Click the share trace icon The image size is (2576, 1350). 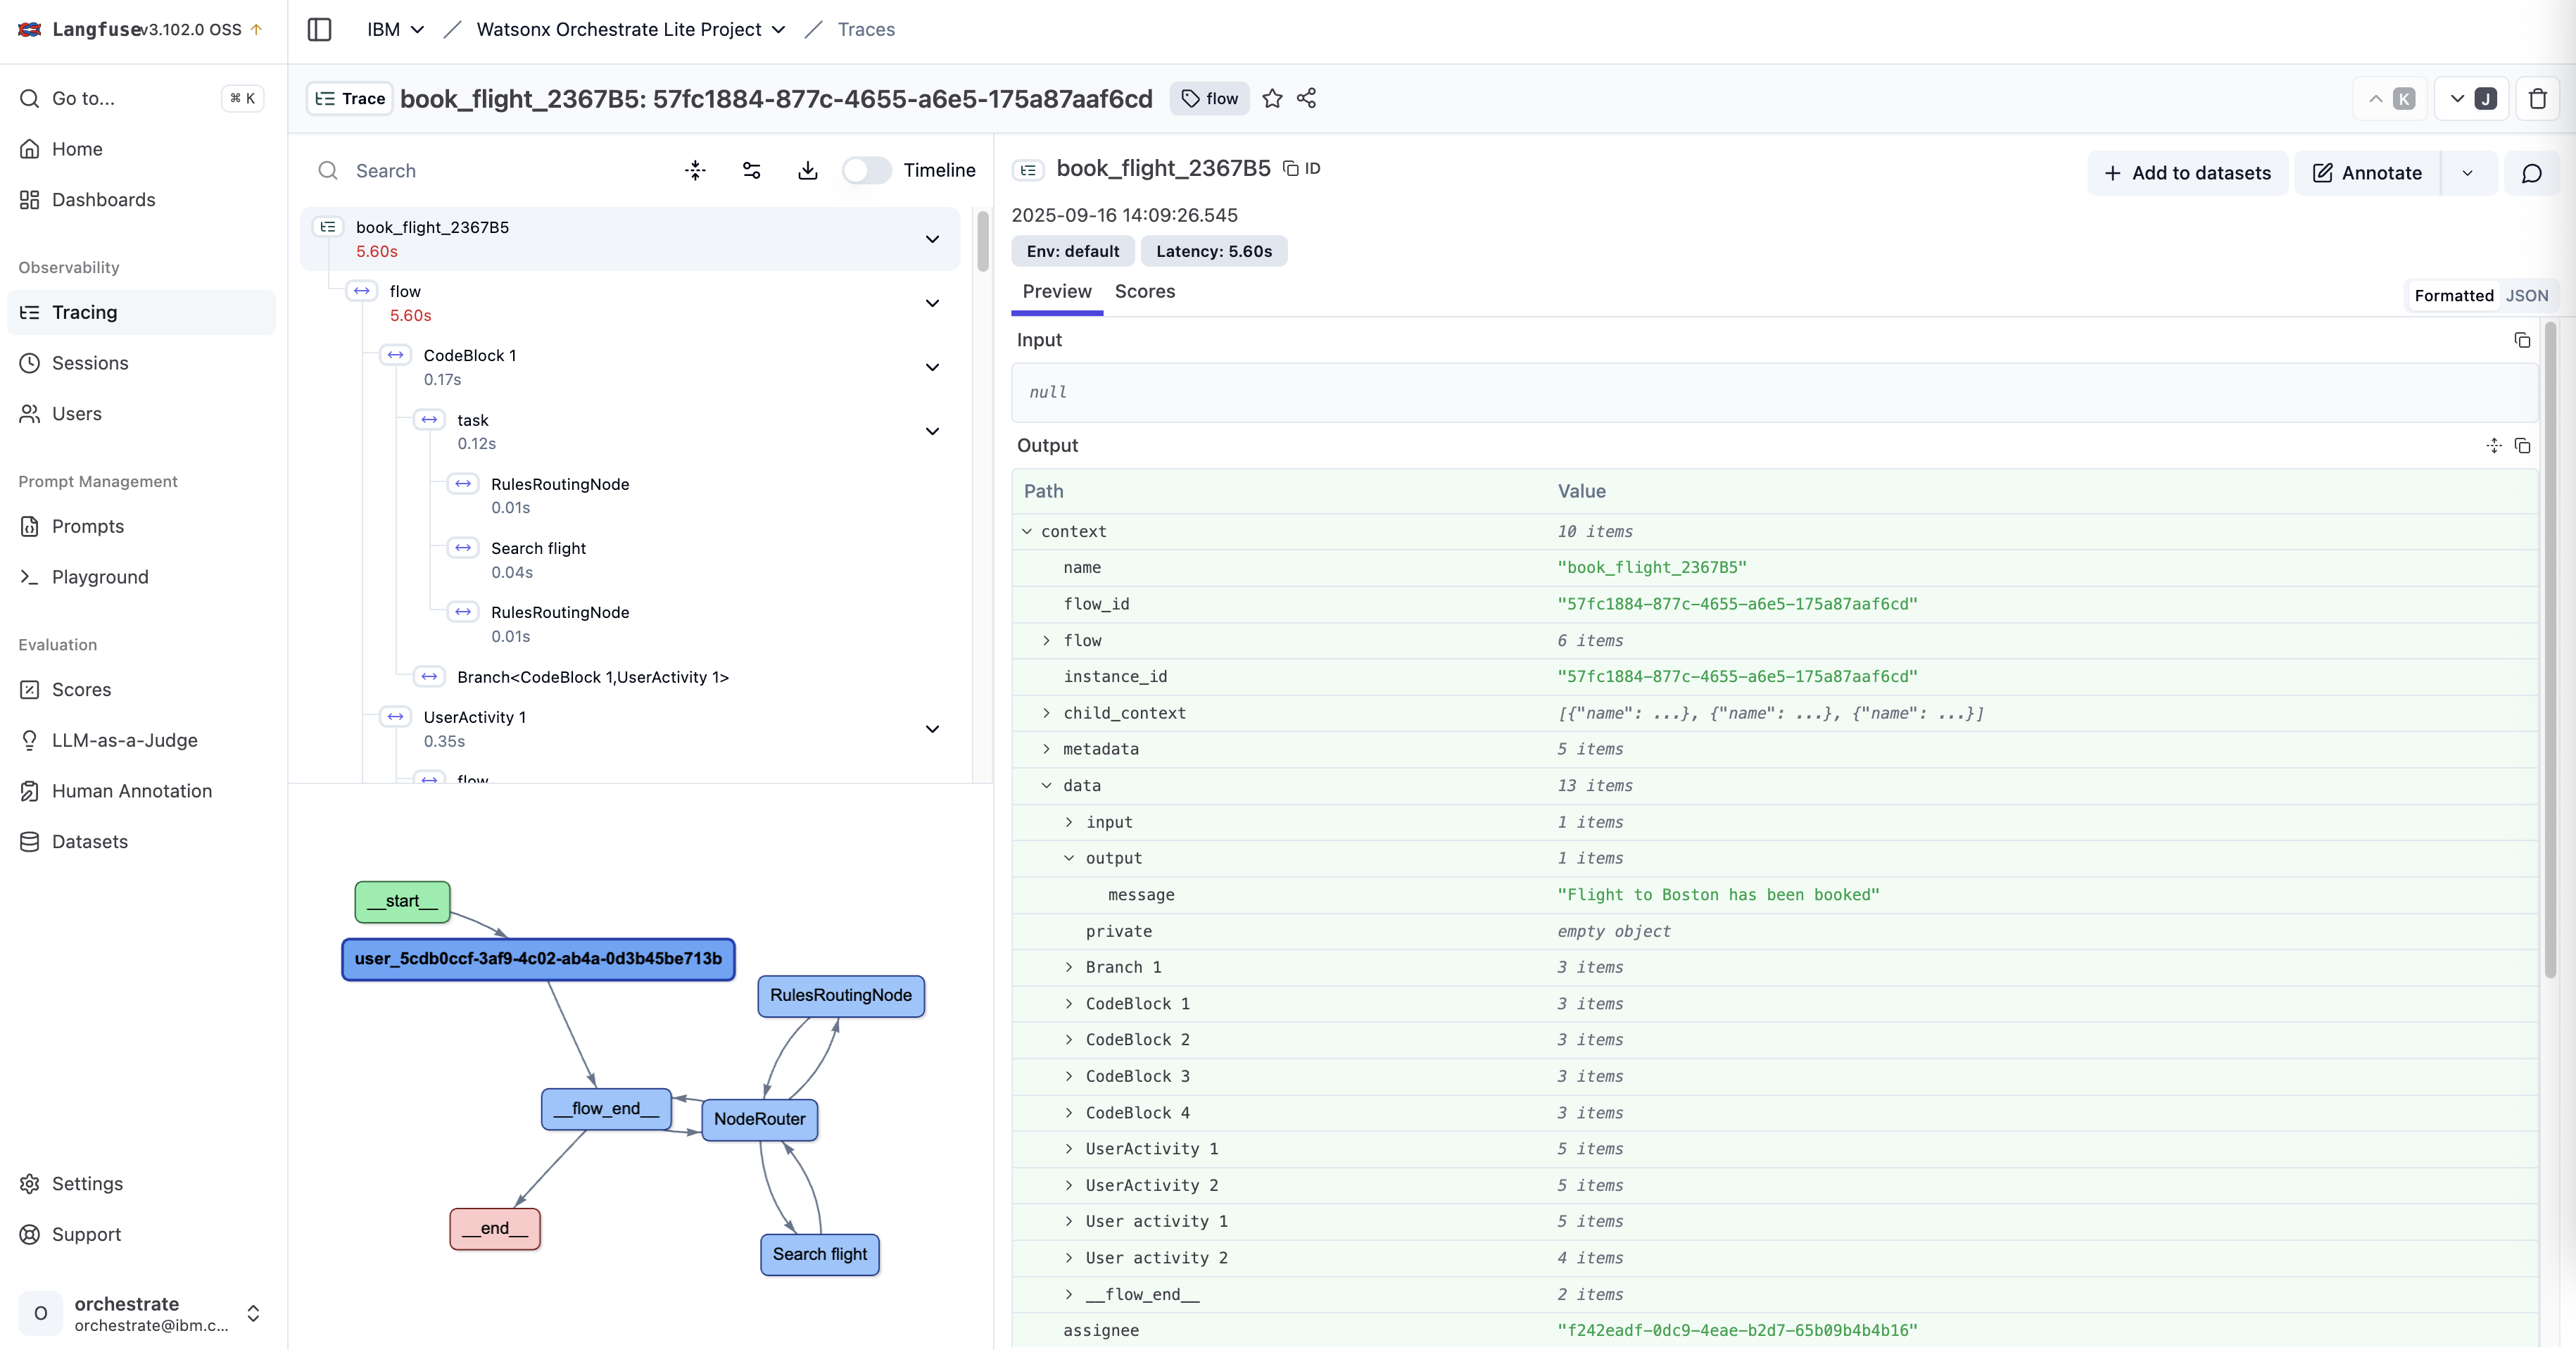pyautogui.click(x=1306, y=98)
